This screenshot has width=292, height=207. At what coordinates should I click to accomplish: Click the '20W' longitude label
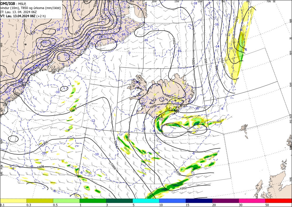pyautogui.click(x=154, y=1)
